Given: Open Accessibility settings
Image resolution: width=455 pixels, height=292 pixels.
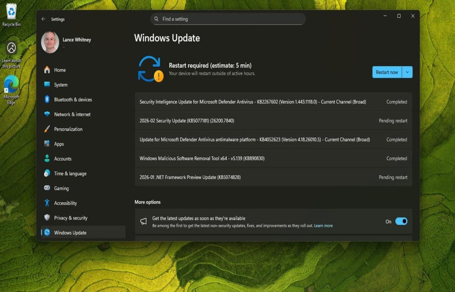Looking at the screenshot, I should pyautogui.click(x=83, y=203).
